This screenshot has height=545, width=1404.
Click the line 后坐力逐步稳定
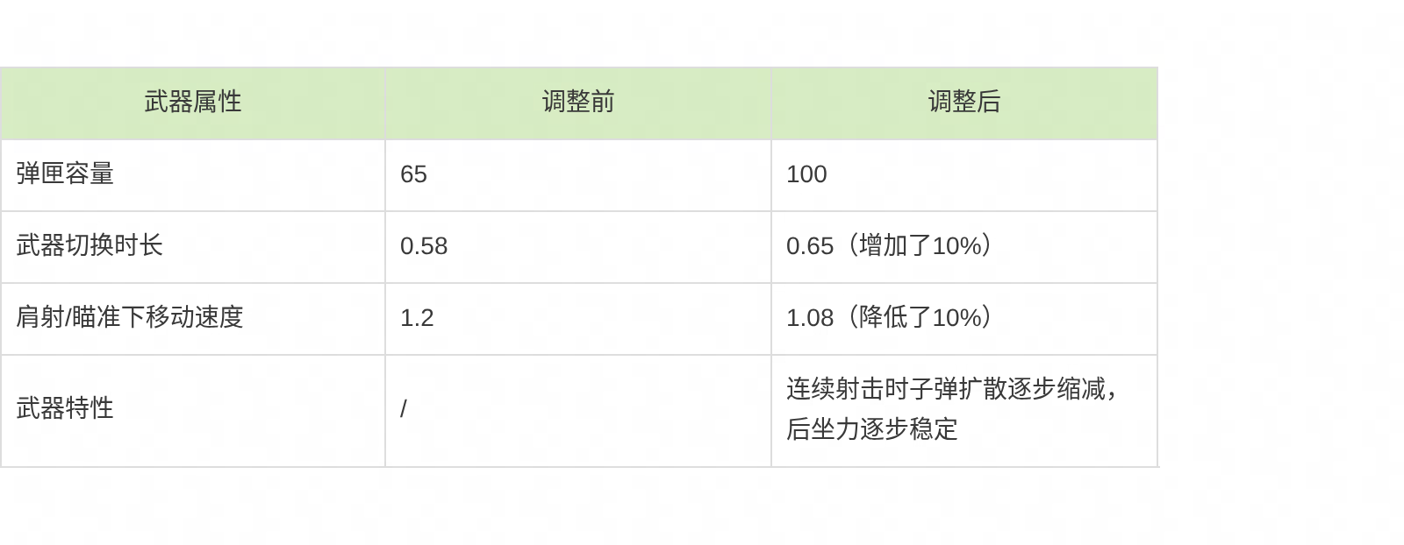(x=871, y=429)
